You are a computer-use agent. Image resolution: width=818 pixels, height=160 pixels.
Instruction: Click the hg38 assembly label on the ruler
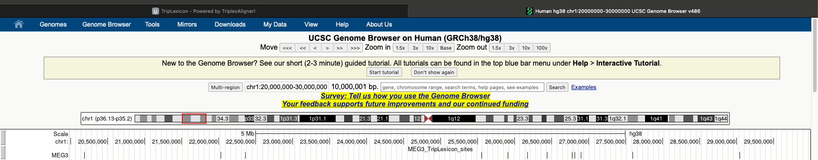pyautogui.click(x=636, y=134)
